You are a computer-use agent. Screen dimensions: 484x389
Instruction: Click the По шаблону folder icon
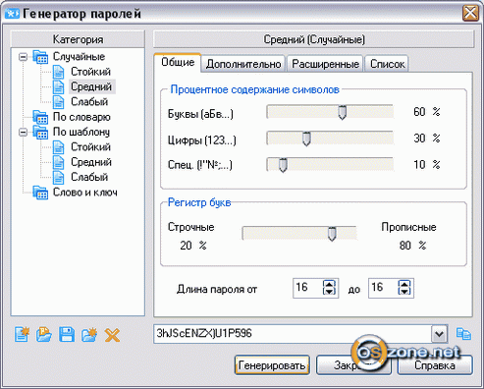(x=40, y=133)
